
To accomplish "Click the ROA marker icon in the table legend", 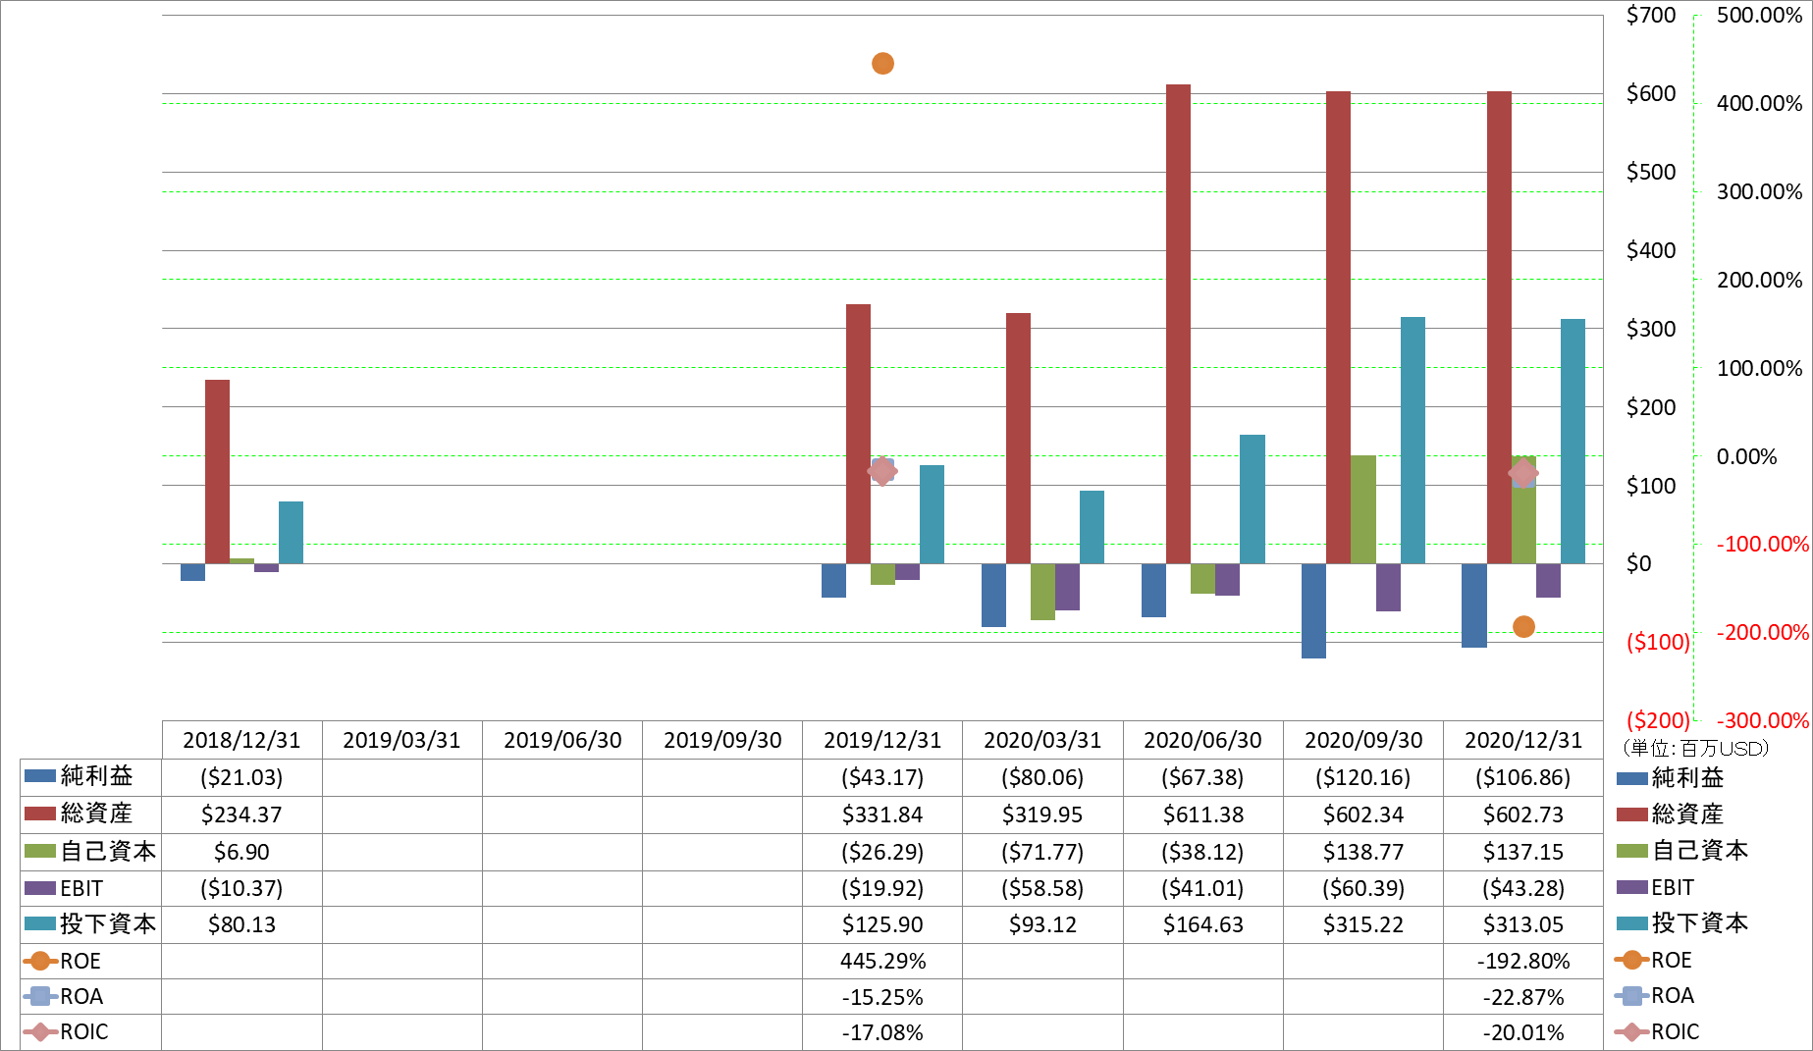I will click(x=40, y=996).
